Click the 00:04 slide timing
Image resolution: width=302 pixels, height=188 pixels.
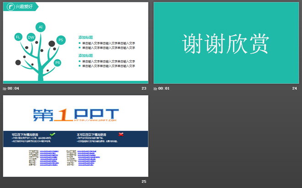click(x=13, y=89)
